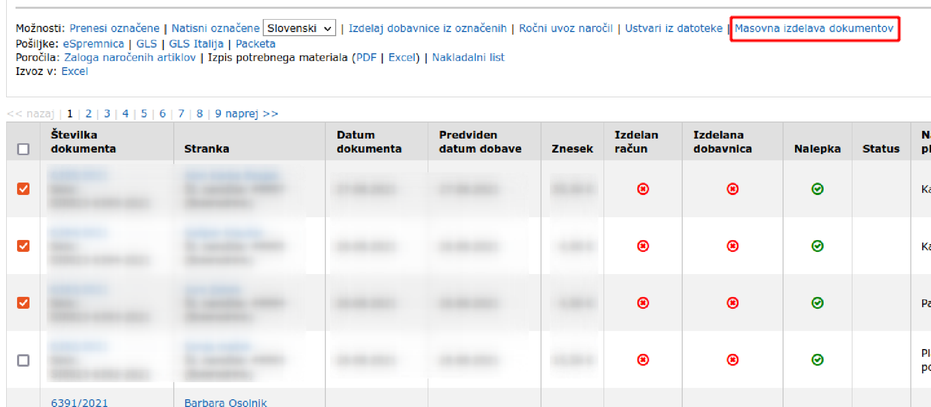Click red Izdelana dobavnica icon in third row
This screenshot has width=931, height=407.
(x=732, y=303)
